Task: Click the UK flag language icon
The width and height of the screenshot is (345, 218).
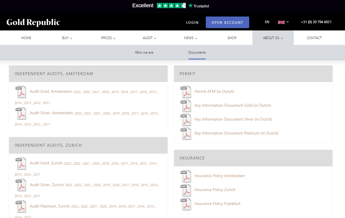Action: (281, 22)
